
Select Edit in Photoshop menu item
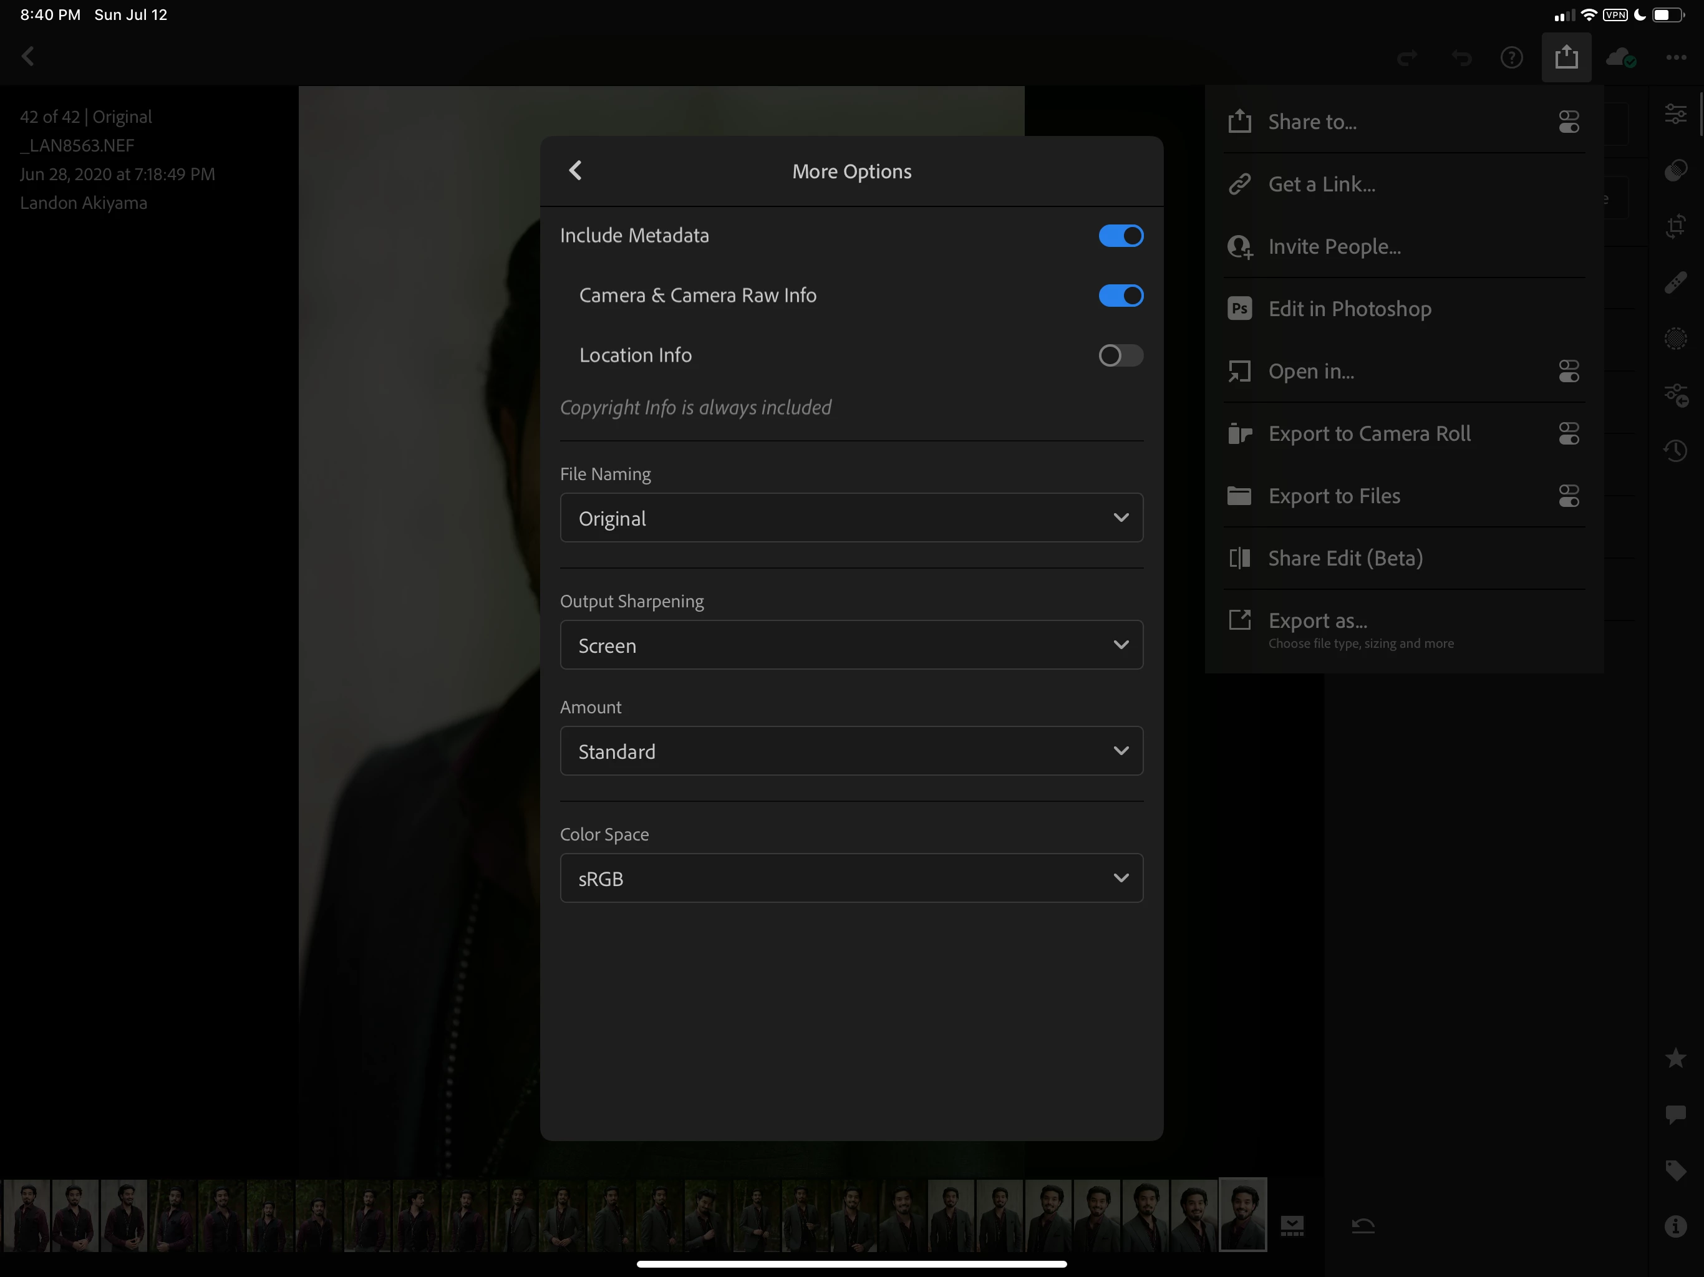pyautogui.click(x=1350, y=309)
